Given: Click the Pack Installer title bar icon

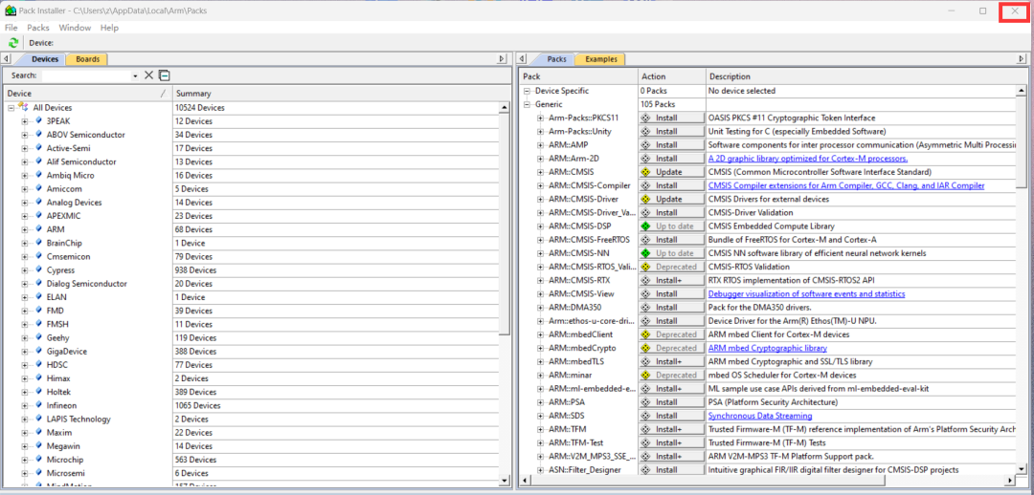Looking at the screenshot, I should 11,11.
